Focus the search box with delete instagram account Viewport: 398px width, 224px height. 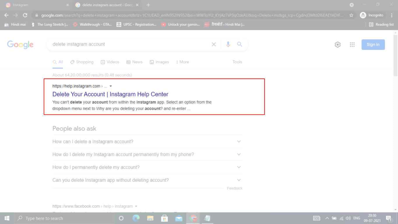pos(129,44)
